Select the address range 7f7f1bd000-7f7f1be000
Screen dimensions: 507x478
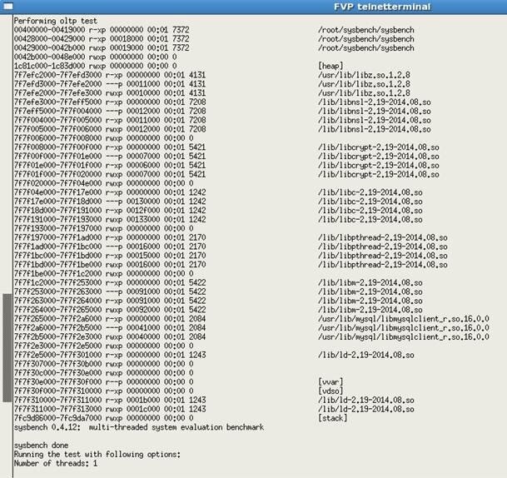[x=58, y=265]
